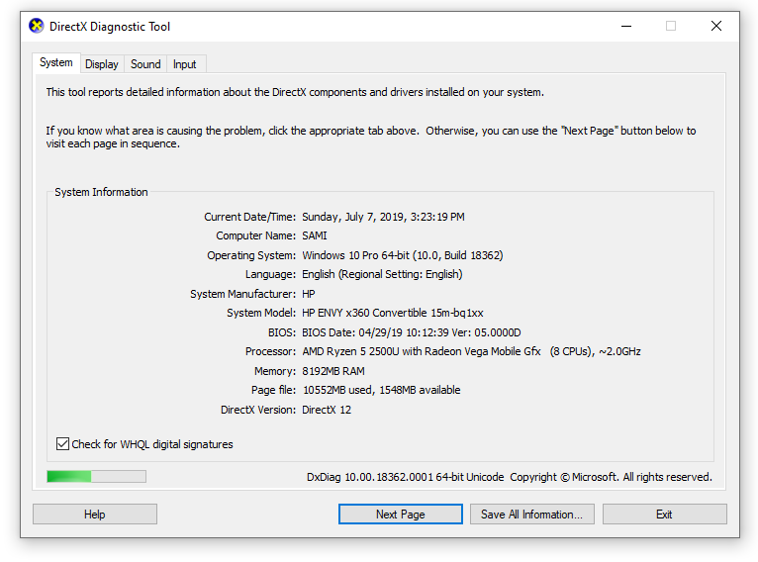Open the Sound tab
The width and height of the screenshot is (758, 562).
tap(145, 64)
